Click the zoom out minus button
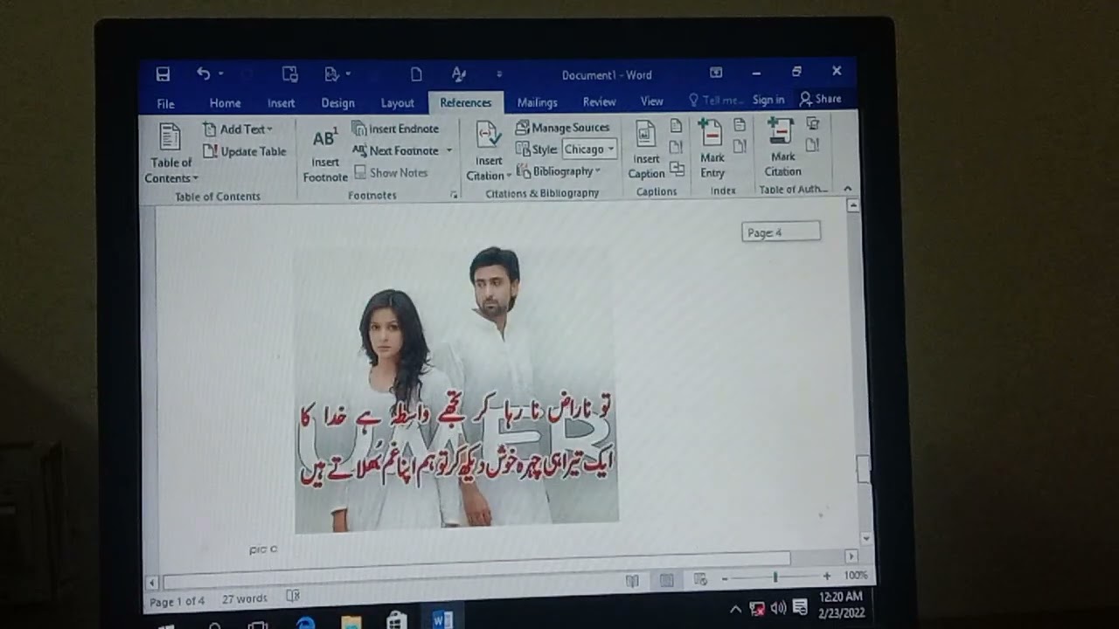Image resolution: width=1119 pixels, height=629 pixels. point(725,578)
